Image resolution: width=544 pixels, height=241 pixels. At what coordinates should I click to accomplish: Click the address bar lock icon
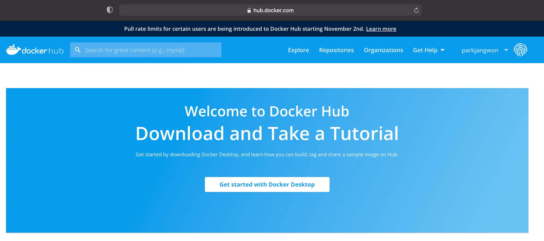click(249, 10)
